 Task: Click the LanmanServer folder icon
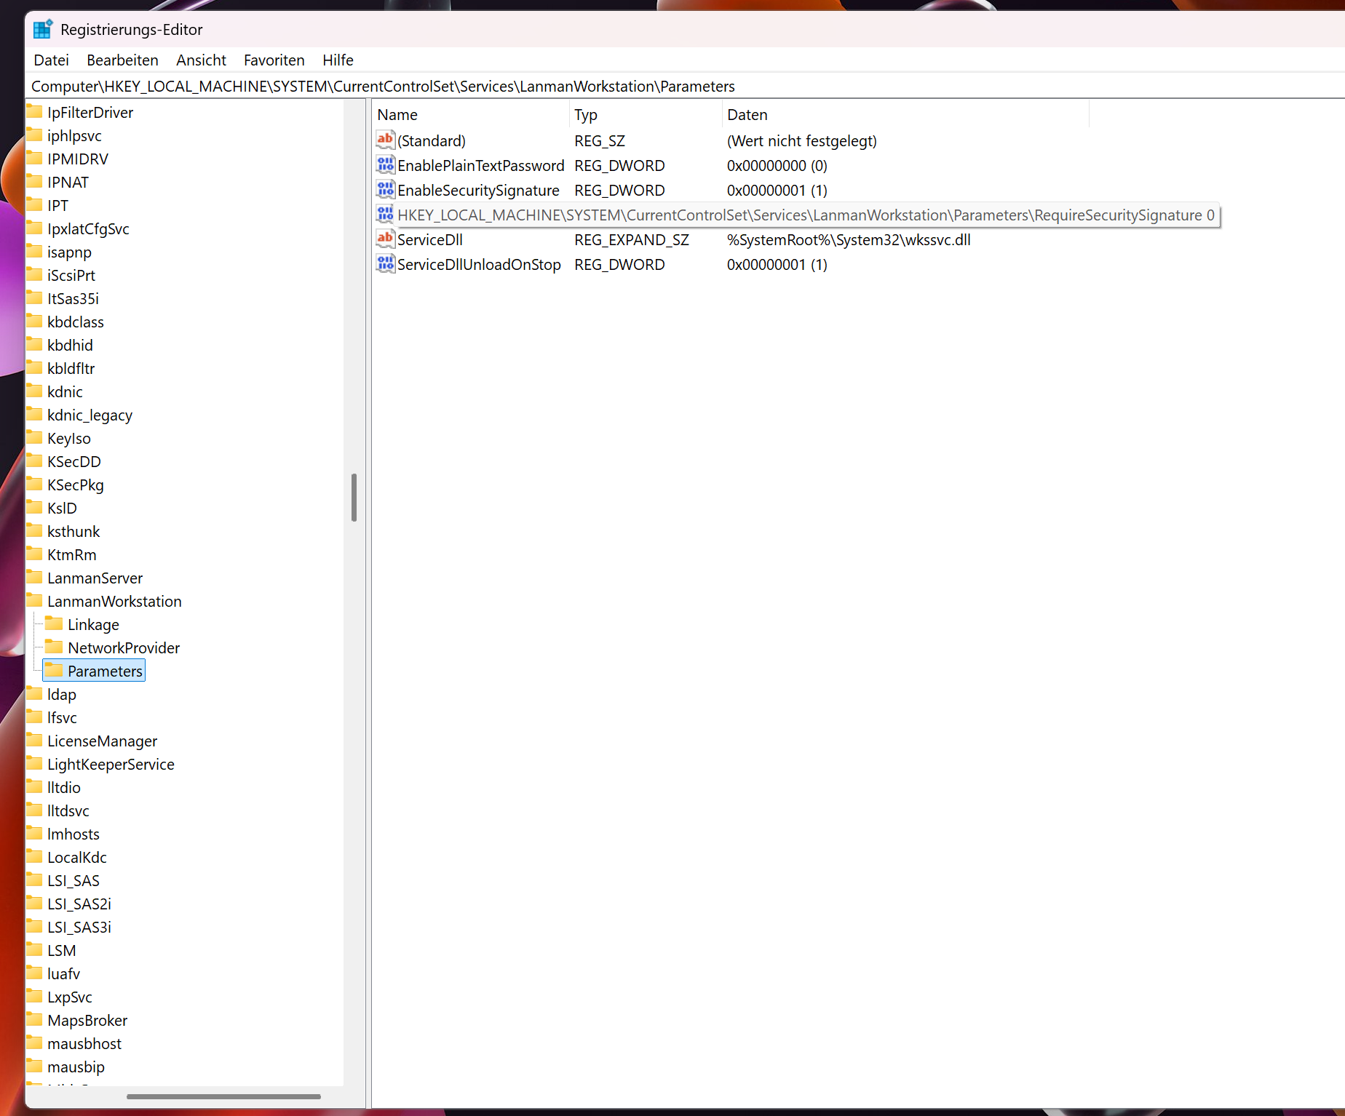pos(34,577)
